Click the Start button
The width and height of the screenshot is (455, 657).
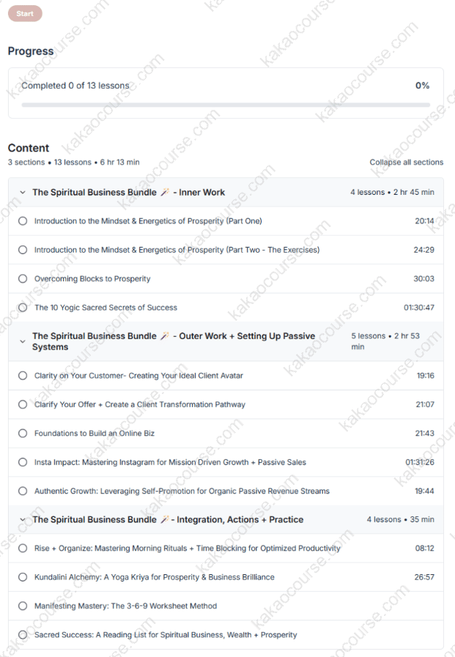point(25,13)
